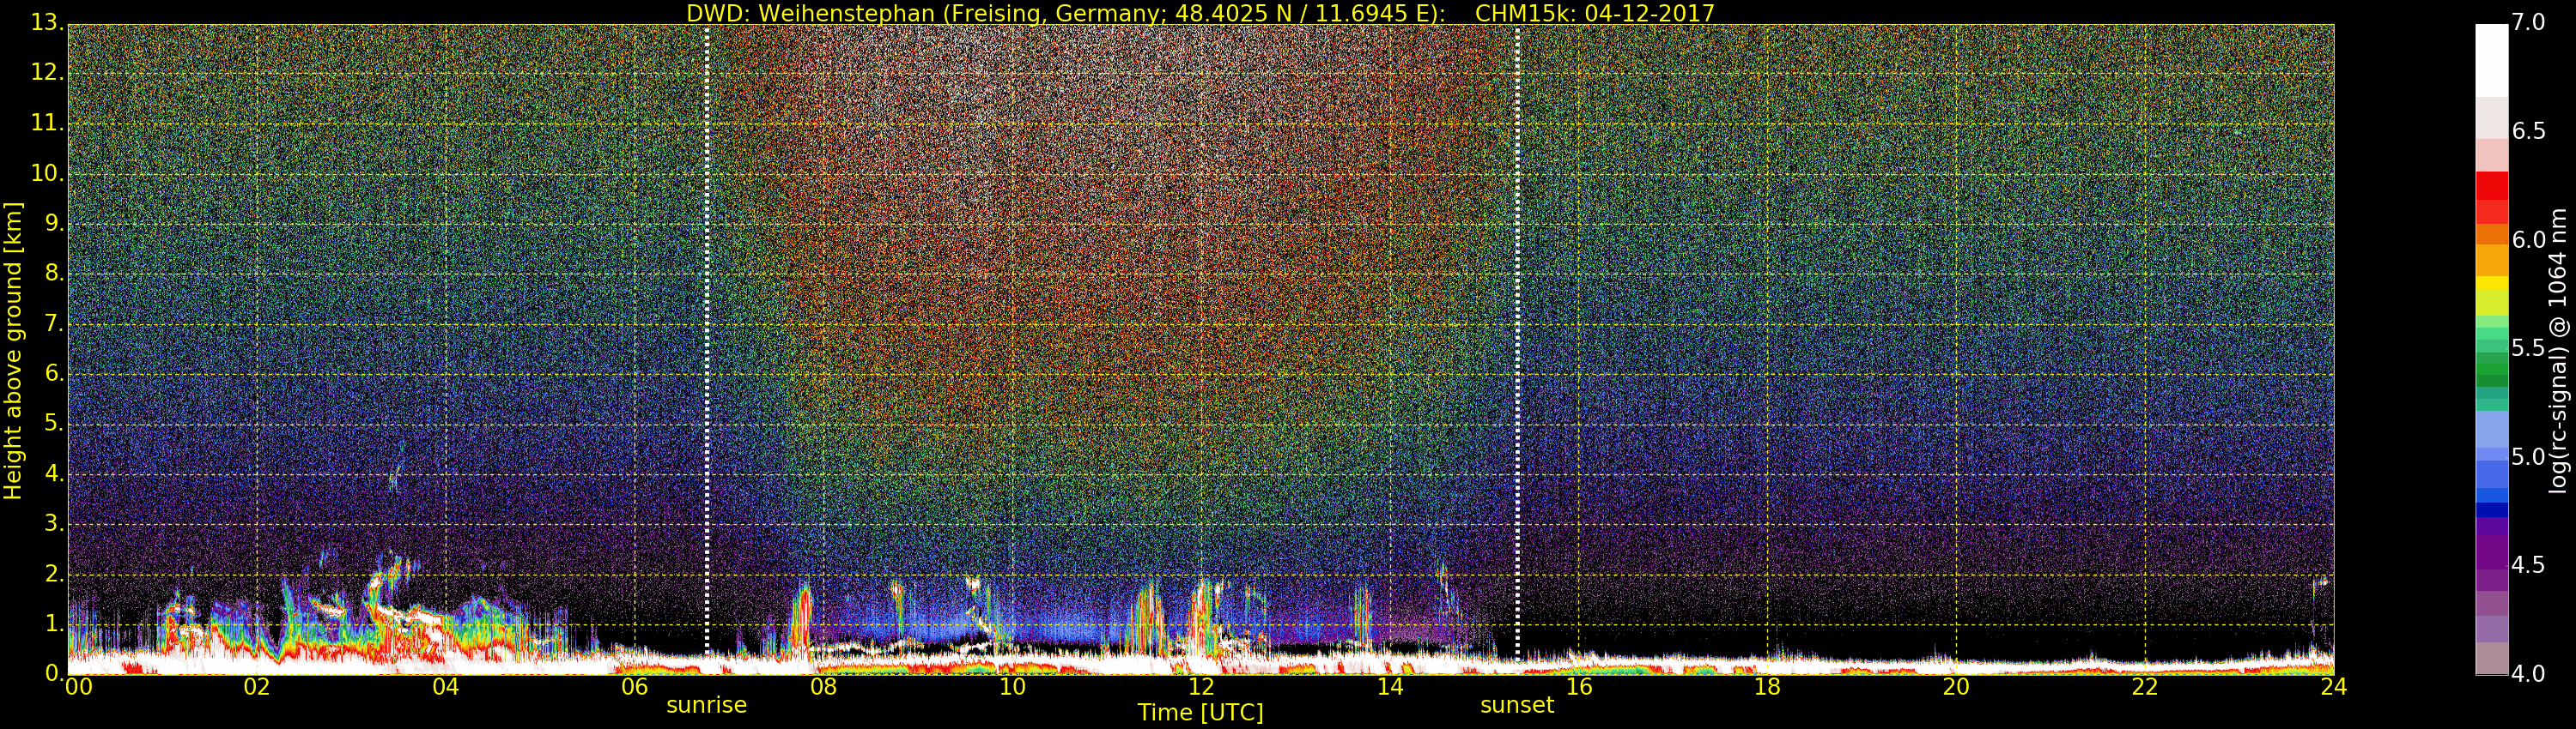Click the 'sunrise' label below the axis
This screenshot has width=2576, height=729.
[x=706, y=705]
